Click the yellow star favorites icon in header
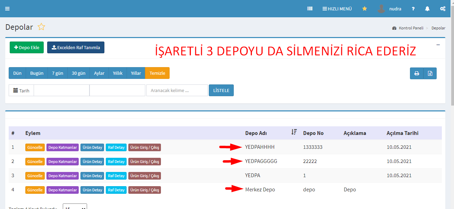454x209 pixels. coord(365,9)
